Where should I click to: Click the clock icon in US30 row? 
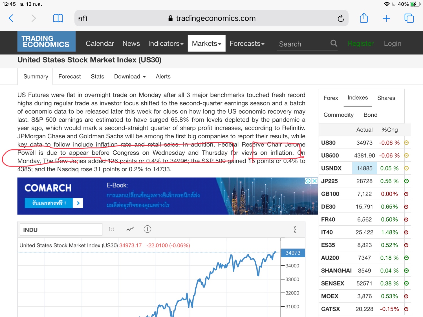(406, 143)
